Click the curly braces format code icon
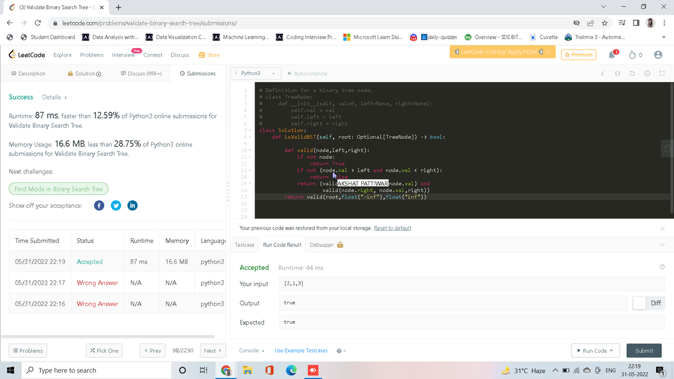This screenshot has width=674, height=379. click(x=617, y=74)
